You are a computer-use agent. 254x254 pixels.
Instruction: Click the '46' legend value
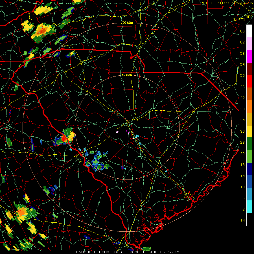242,87
